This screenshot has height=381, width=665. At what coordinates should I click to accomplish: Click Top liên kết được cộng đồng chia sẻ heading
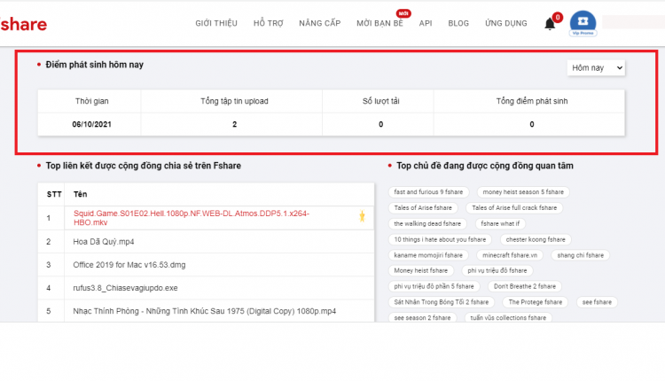[x=144, y=166]
